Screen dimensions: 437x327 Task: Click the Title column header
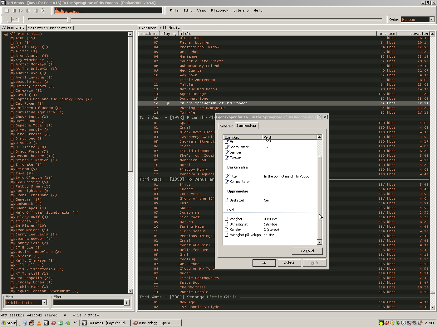click(277, 34)
